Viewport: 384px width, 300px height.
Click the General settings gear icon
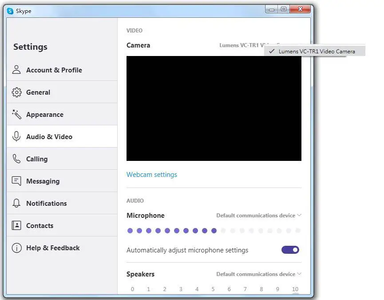pos(16,92)
